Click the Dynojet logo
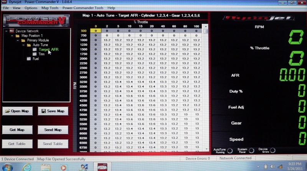 [259, 18]
